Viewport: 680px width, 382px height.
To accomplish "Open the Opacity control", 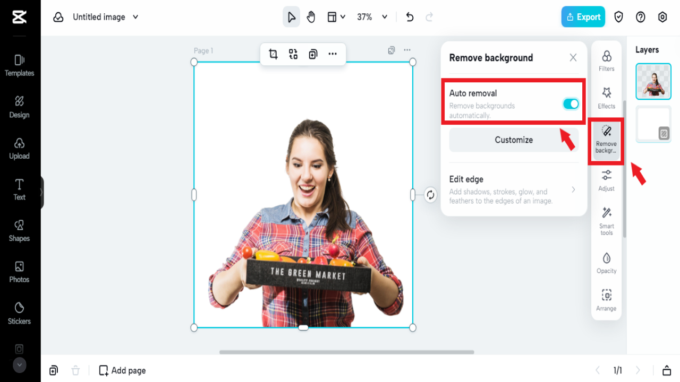I will coord(606,263).
